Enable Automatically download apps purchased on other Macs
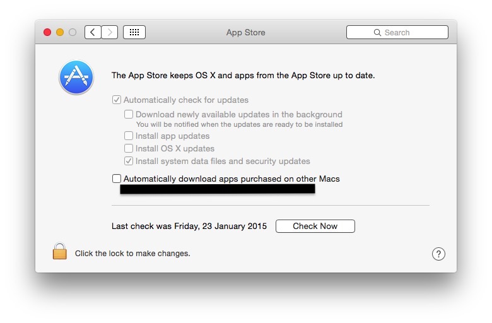Viewport: 492px width, 323px height. (x=117, y=179)
